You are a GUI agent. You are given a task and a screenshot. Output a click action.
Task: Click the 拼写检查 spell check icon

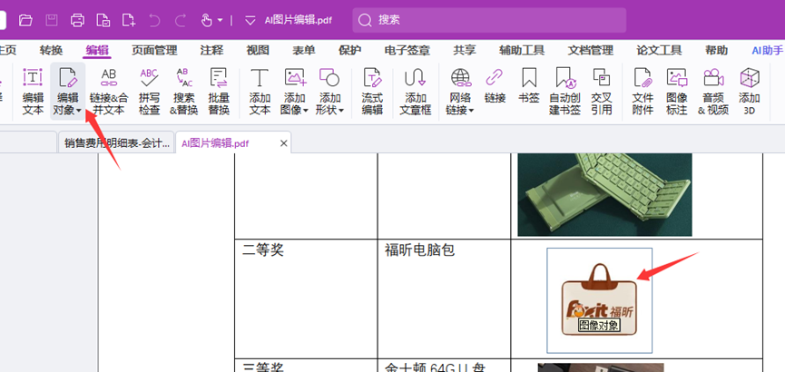[x=149, y=90]
